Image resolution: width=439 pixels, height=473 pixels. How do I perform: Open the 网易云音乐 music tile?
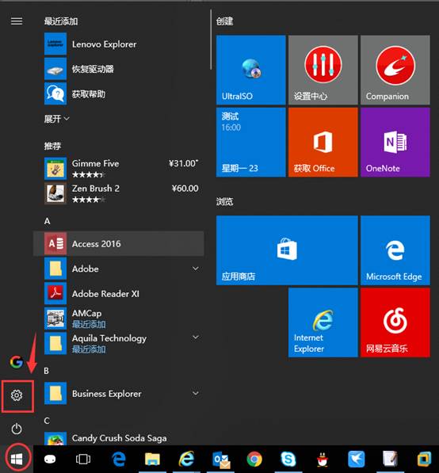coord(395,322)
